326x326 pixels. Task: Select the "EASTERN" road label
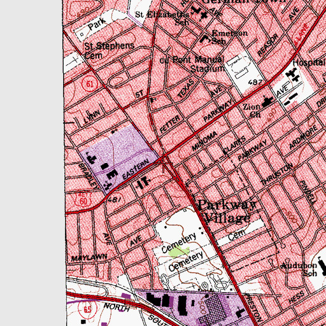click(x=136, y=169)
